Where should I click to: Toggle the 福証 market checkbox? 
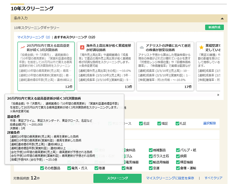(x=159, y=123)
